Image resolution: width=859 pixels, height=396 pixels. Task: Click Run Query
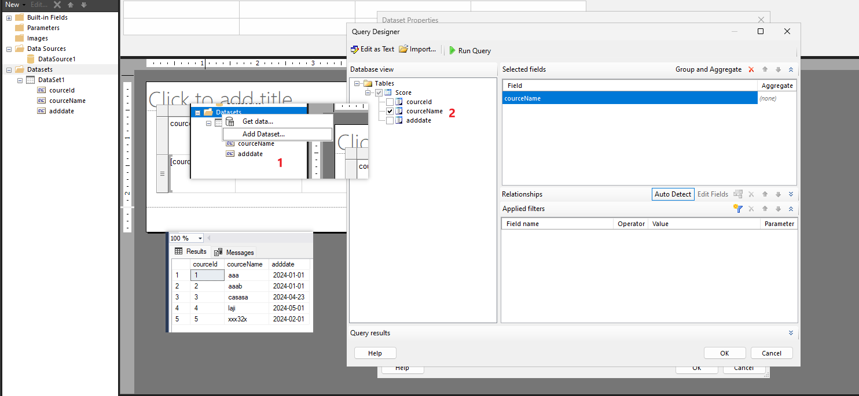click(x=469, y=50)
